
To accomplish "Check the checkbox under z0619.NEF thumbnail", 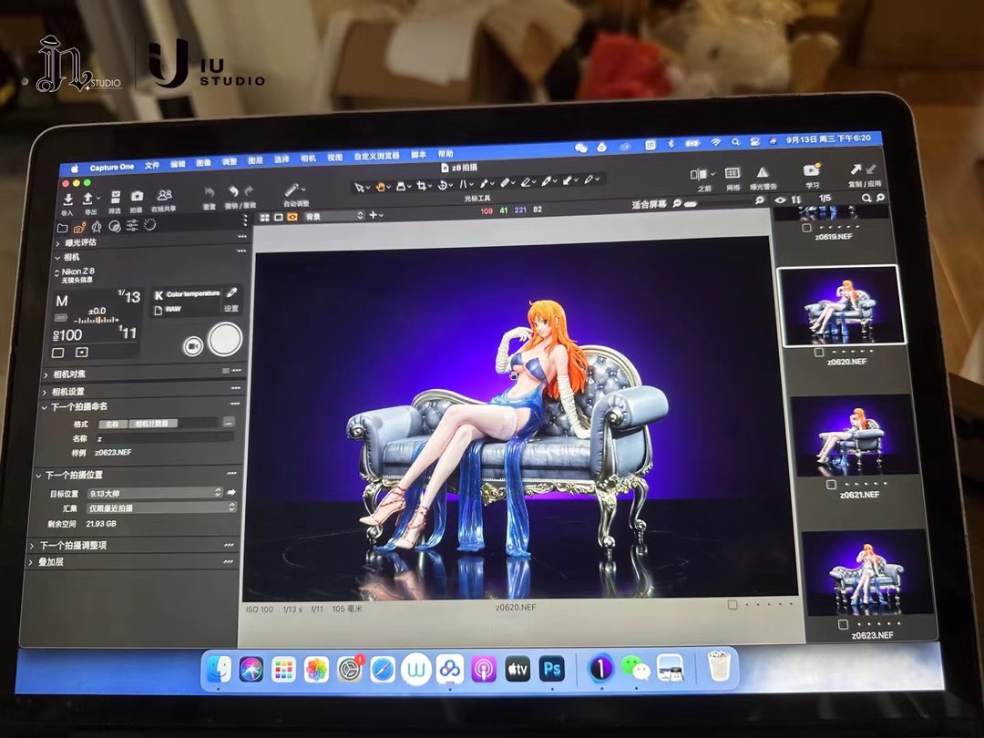I will tap(806, 228).
